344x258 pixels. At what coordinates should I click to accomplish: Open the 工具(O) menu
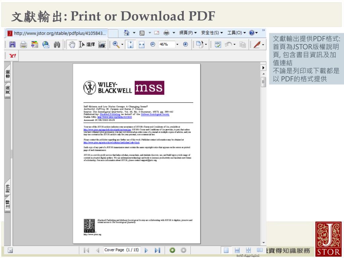pos(236,33)
